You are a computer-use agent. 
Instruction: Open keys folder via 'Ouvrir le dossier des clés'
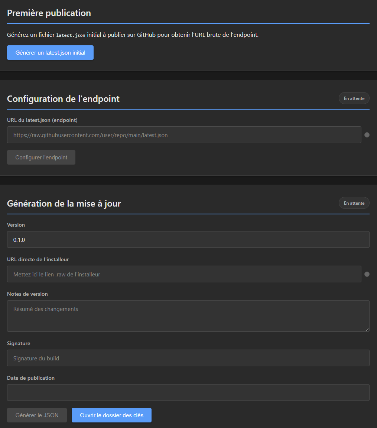[x=111, y=415]
